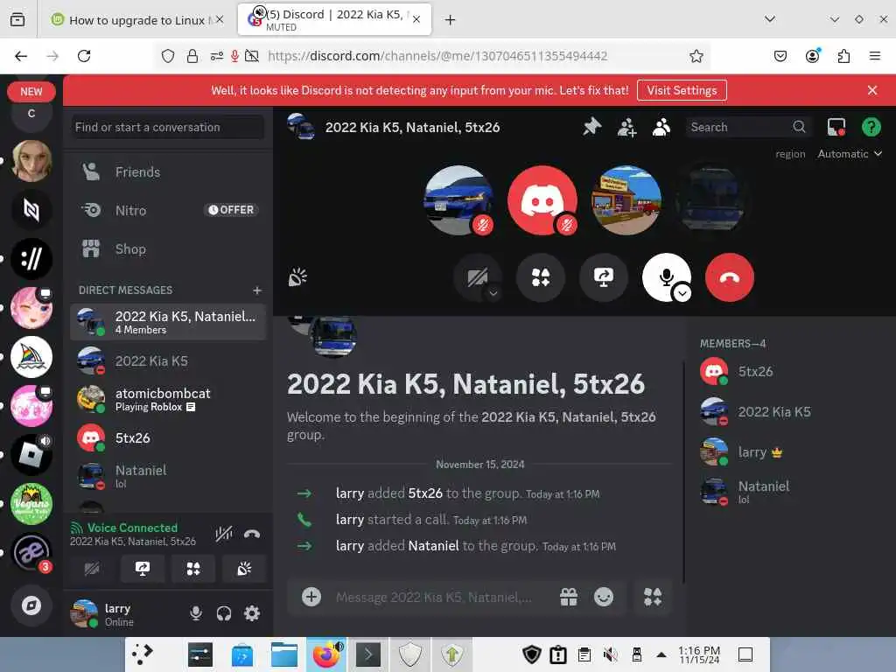The image size is (896, 672).
Task: Expand the camera options arrow
Action: 493,293
